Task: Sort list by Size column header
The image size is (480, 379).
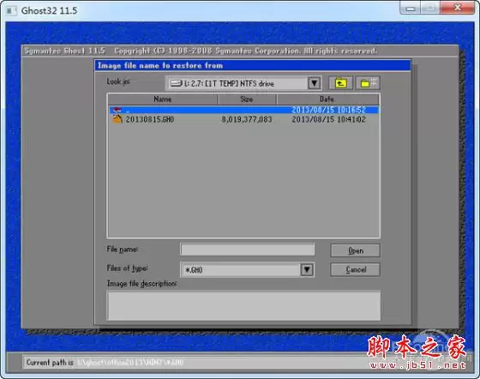Action: pos(247,99)
